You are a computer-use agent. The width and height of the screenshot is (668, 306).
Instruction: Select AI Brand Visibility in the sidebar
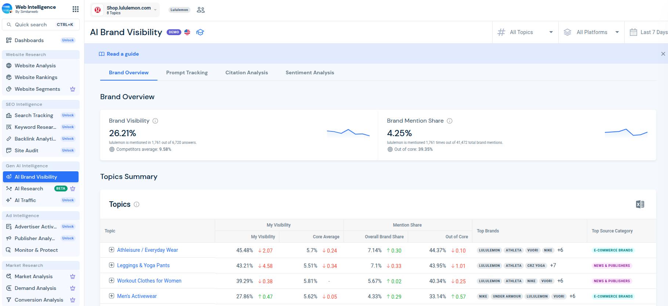coord(41,177)
